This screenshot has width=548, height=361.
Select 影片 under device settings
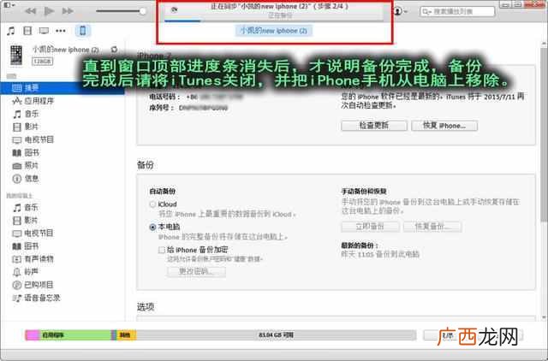(26, 127)
